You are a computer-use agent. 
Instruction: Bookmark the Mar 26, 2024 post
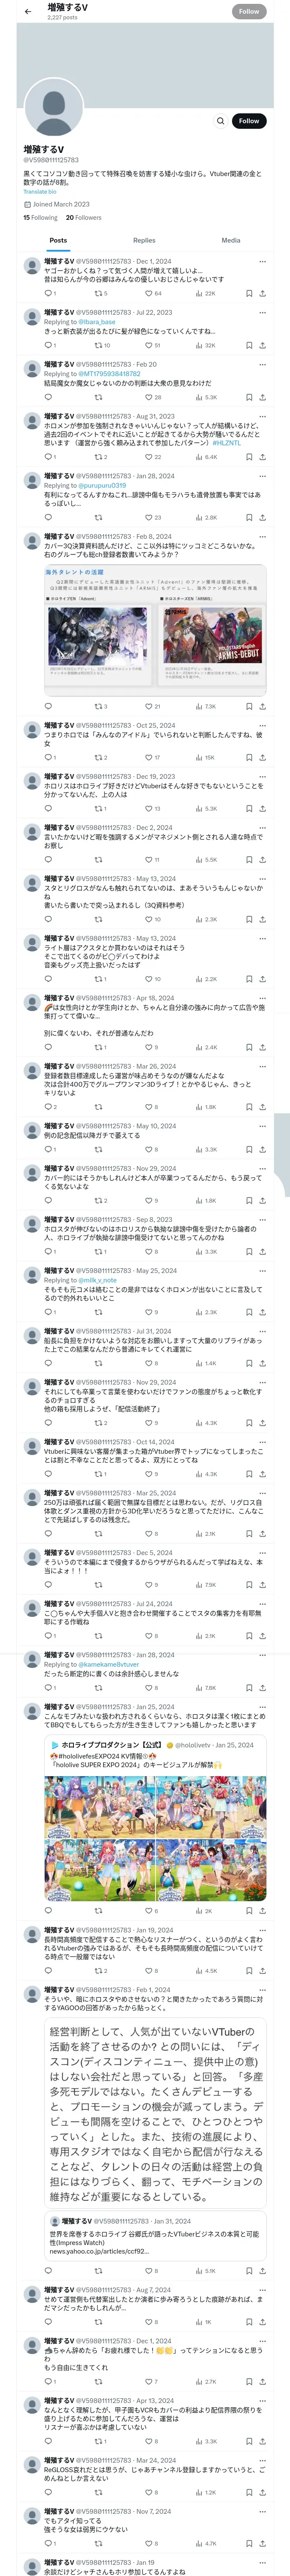tap(248, 1107)
